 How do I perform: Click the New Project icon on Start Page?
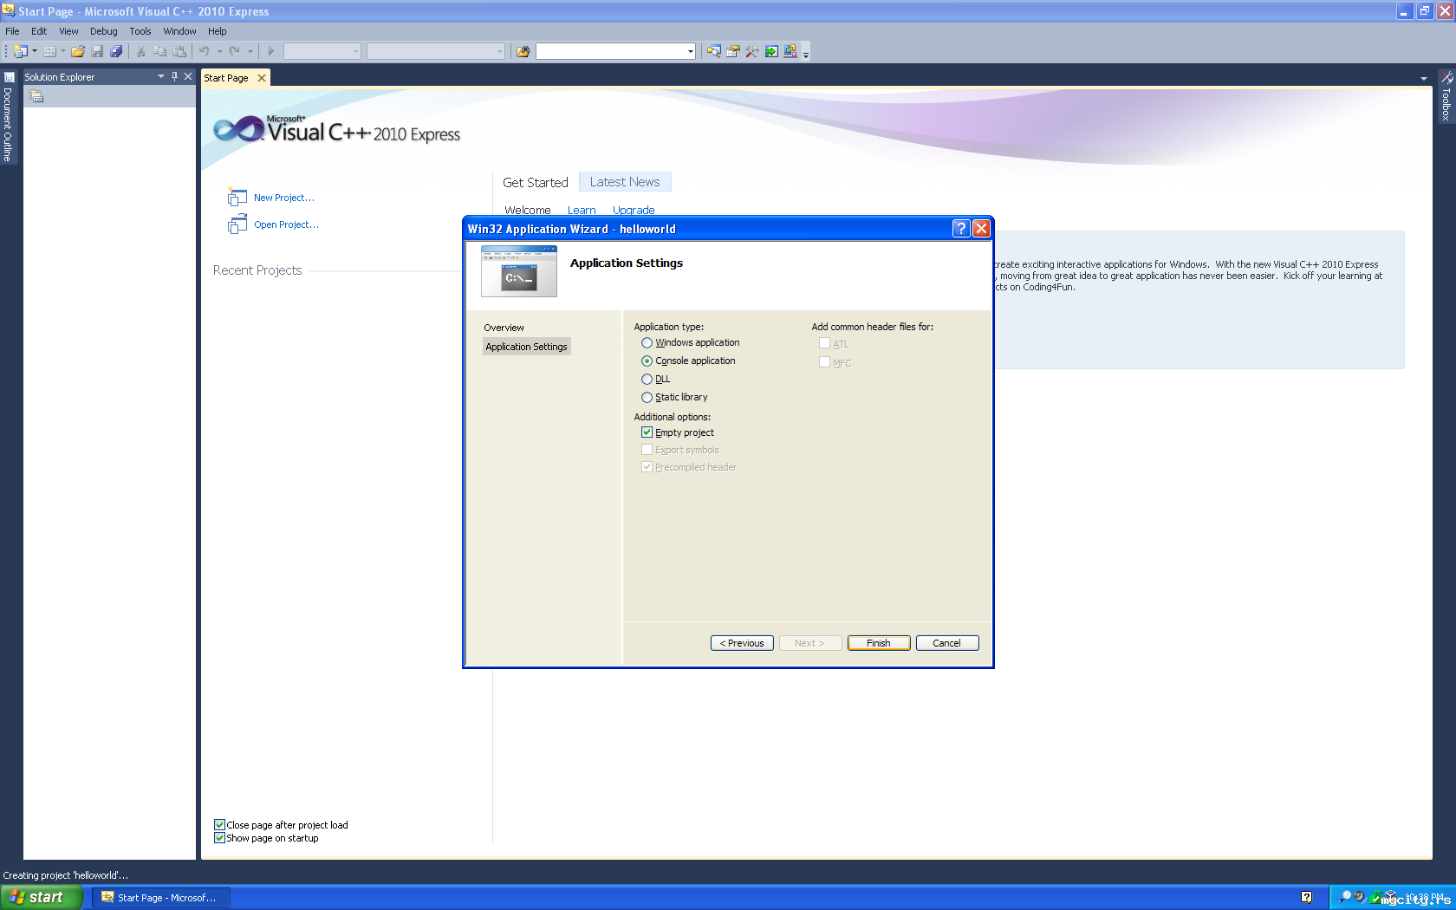(237, 198)
